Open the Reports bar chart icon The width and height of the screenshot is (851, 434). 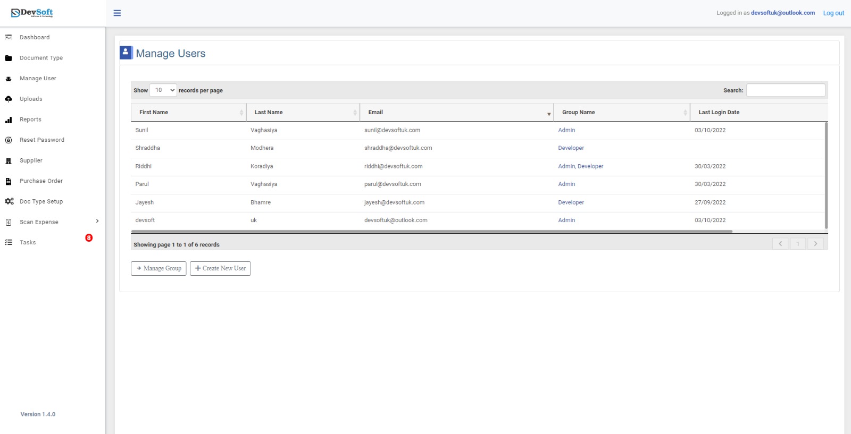pos(9,120)
